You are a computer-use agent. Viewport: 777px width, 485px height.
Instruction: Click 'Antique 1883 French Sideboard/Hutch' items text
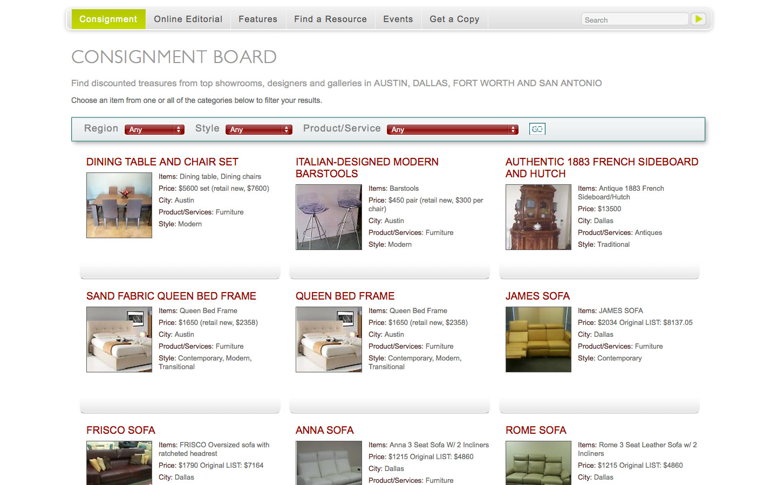(x=621, y=193)
